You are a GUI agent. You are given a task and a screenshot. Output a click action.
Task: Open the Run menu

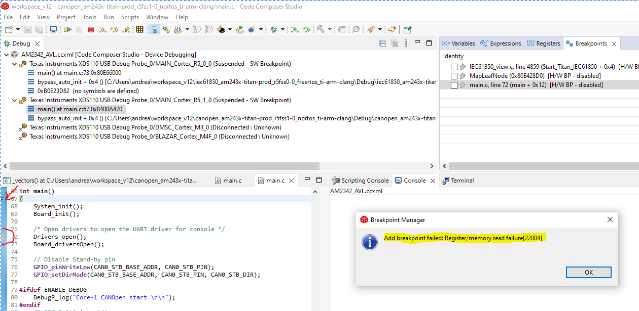109,17
